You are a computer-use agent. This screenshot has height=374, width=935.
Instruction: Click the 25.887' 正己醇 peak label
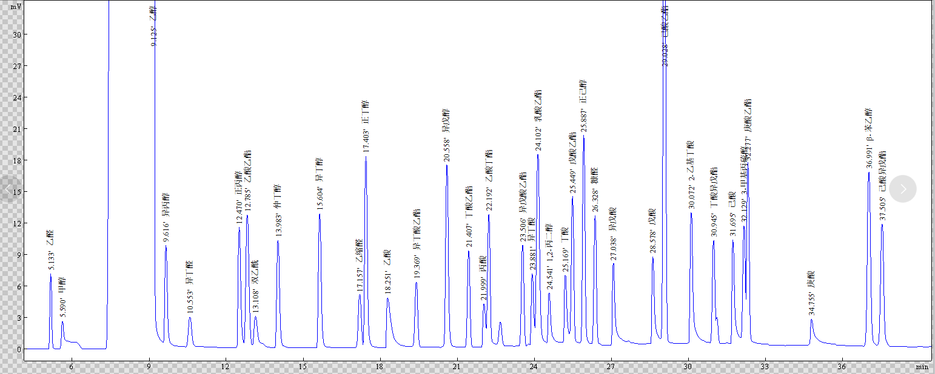[583, 105]
